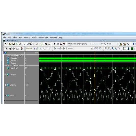
Task: Click the Collapse-all tree icon after binoculars
Action: 49,44
